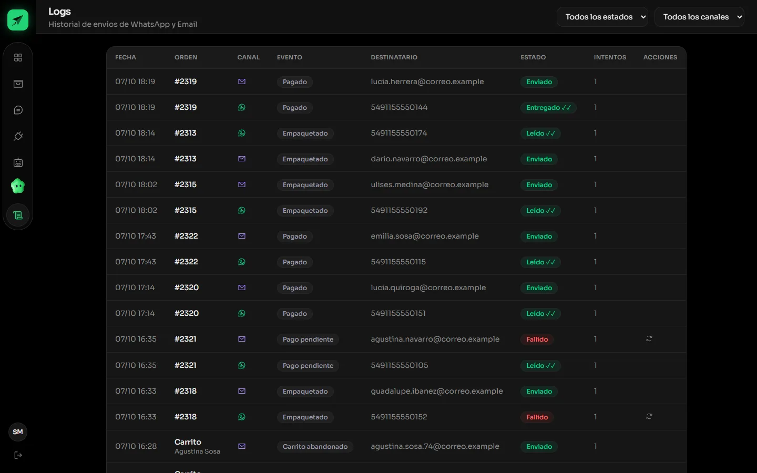Open the plug integrations icon

(x=18, y=137)
